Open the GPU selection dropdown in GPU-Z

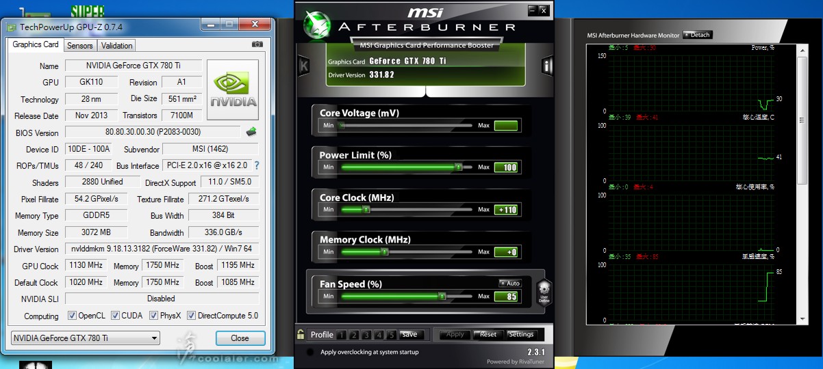pyautogui.click(x=86, y=338)
